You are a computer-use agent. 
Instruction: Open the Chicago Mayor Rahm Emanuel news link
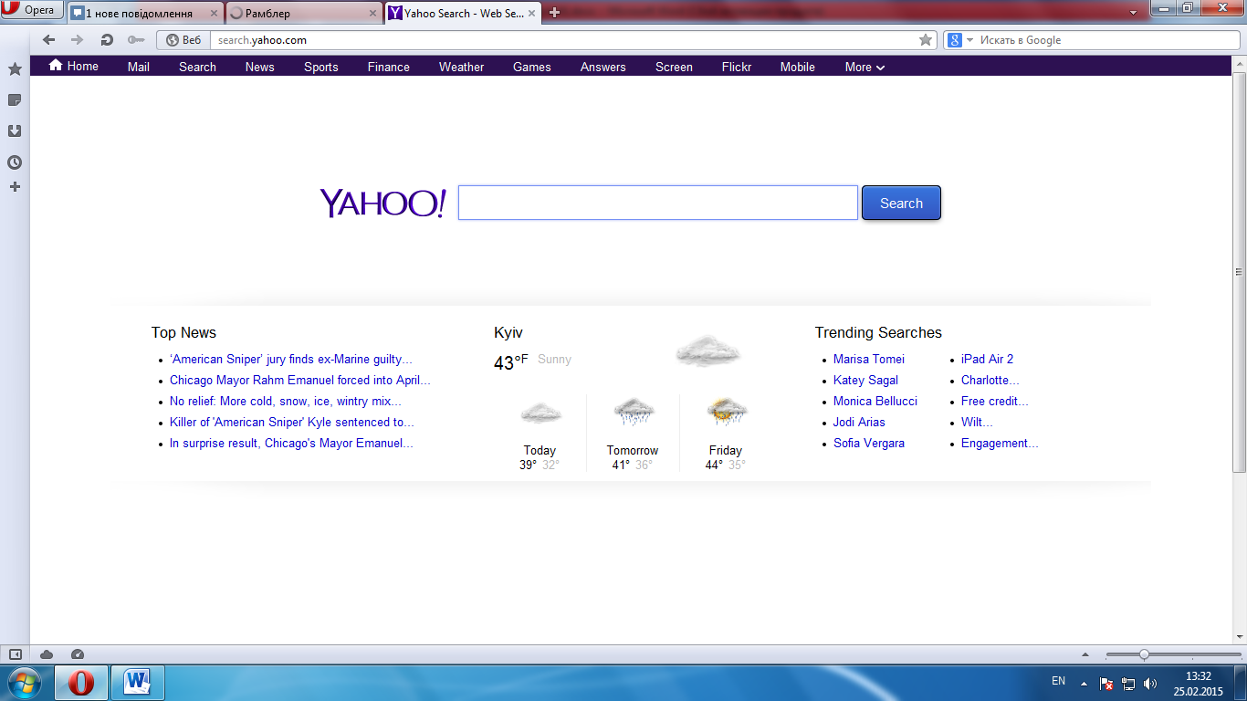(x=300, y=380)
